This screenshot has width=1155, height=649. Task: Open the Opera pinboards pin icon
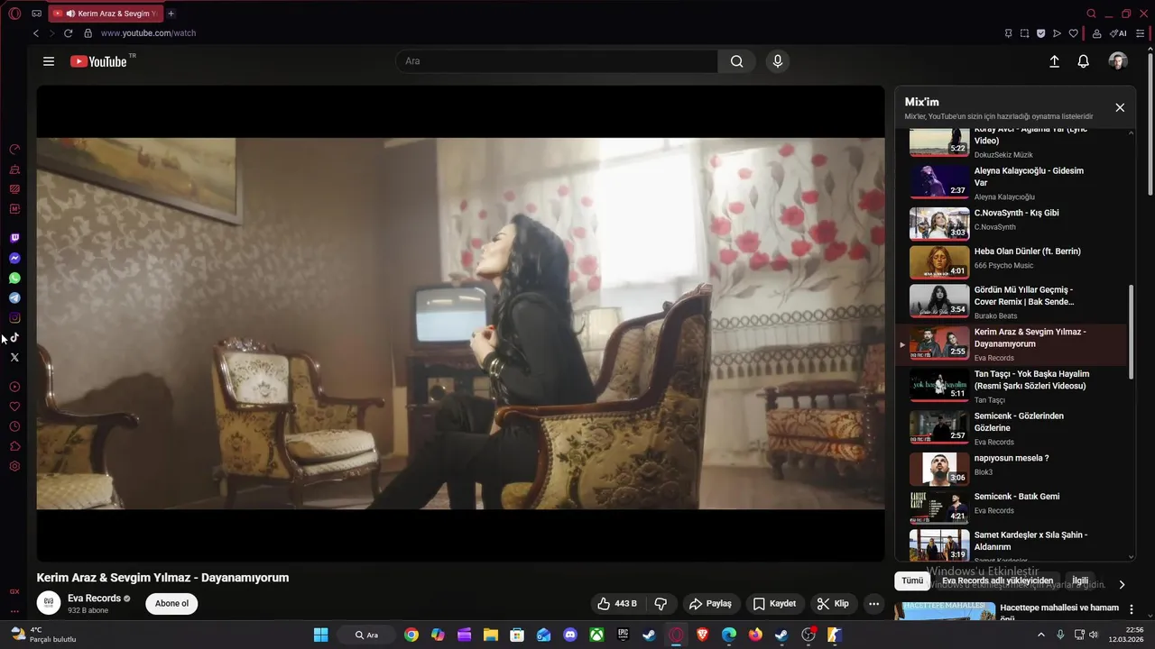point(1008,33)
